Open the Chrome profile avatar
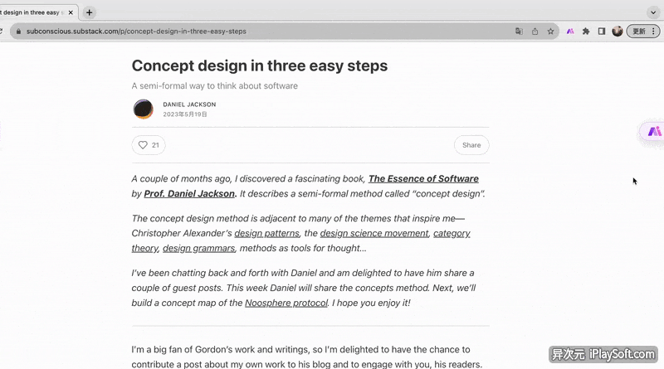 point(618,31)
